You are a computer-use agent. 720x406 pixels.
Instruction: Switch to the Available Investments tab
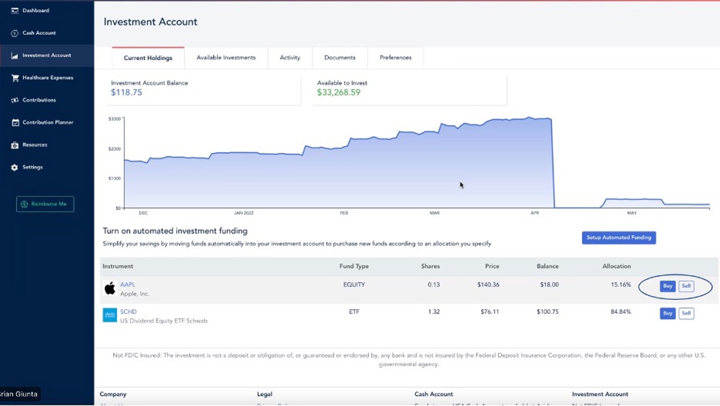226,58
